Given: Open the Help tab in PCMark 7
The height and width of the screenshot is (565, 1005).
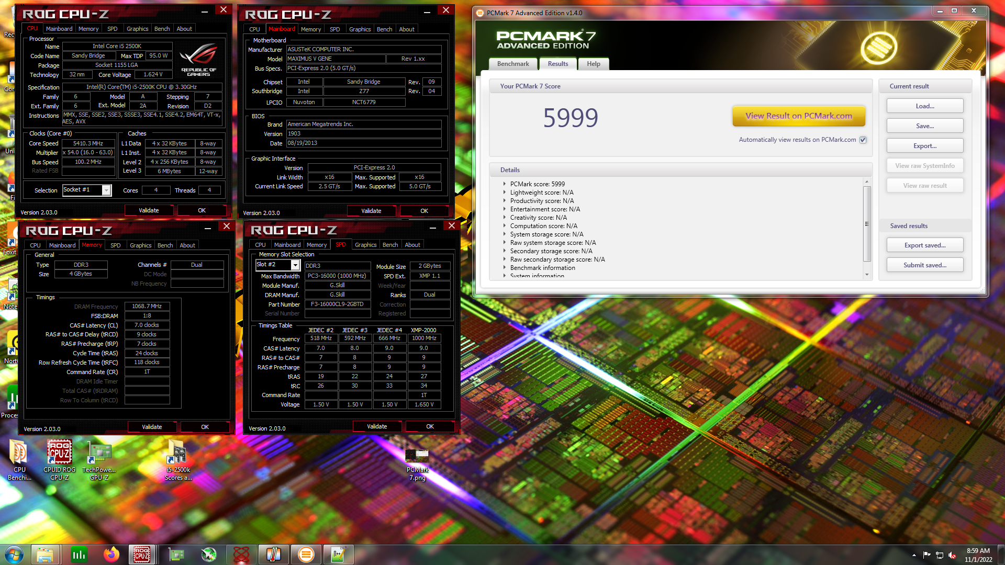Looking at the screenshot, I should pos(594,64).
